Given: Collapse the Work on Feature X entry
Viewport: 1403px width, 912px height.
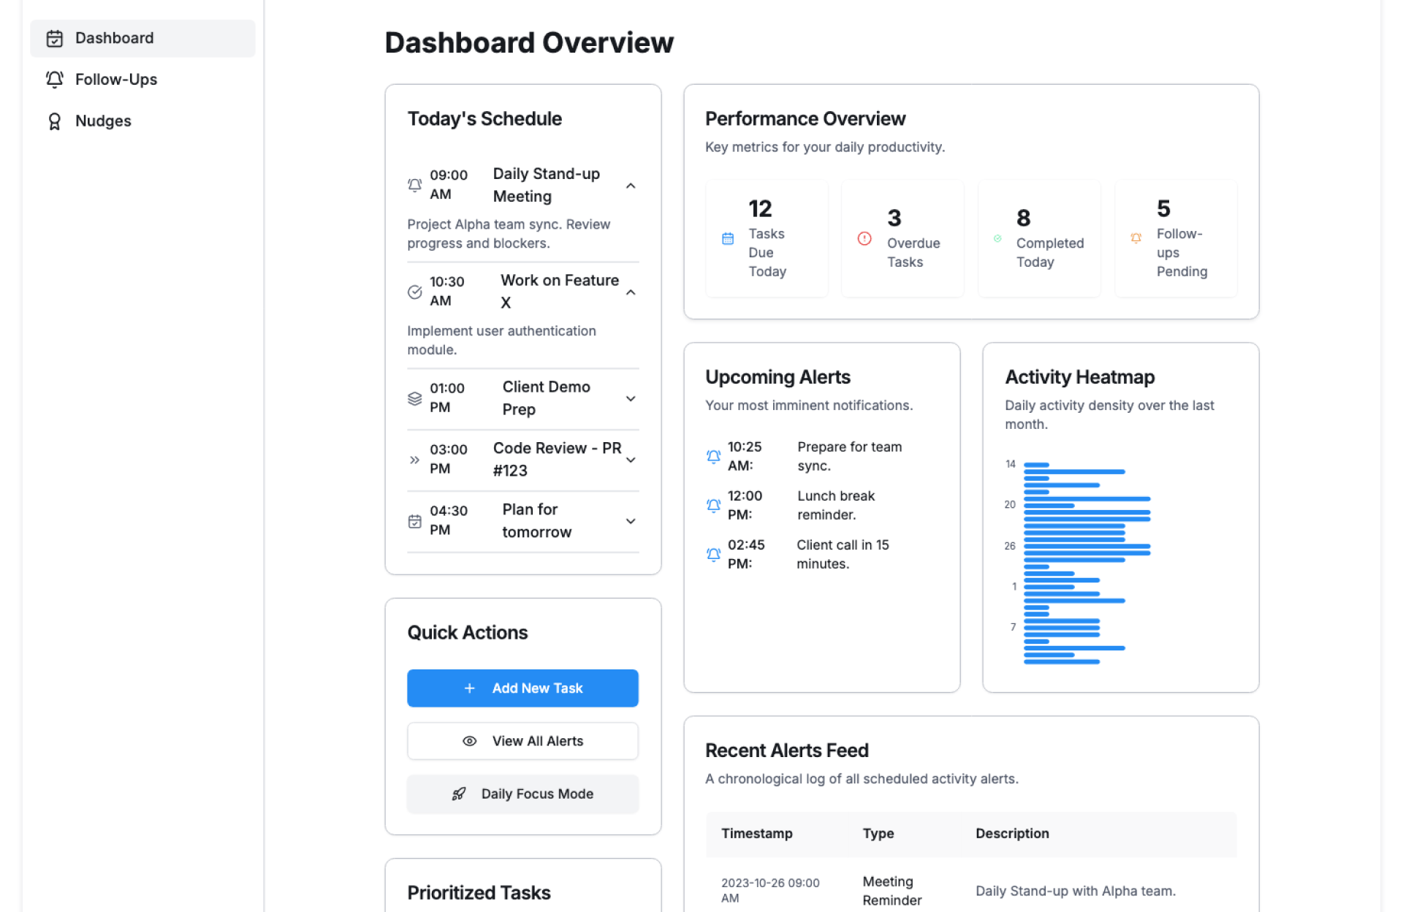Looking at the screenshot, I should pyautogui.click(x=631, y=292).
